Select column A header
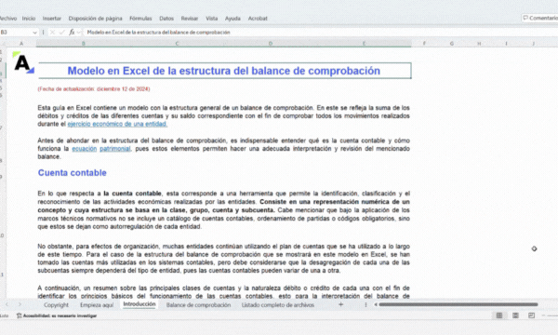 click(x=21, y=44)
